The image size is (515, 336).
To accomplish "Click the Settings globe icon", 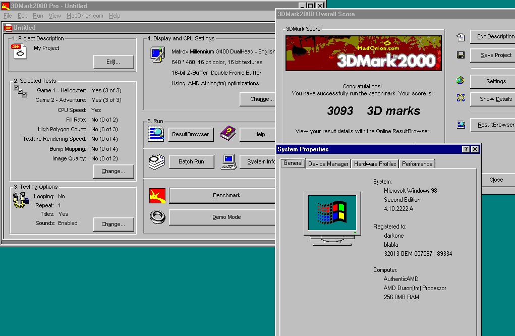I will point(461,80).
